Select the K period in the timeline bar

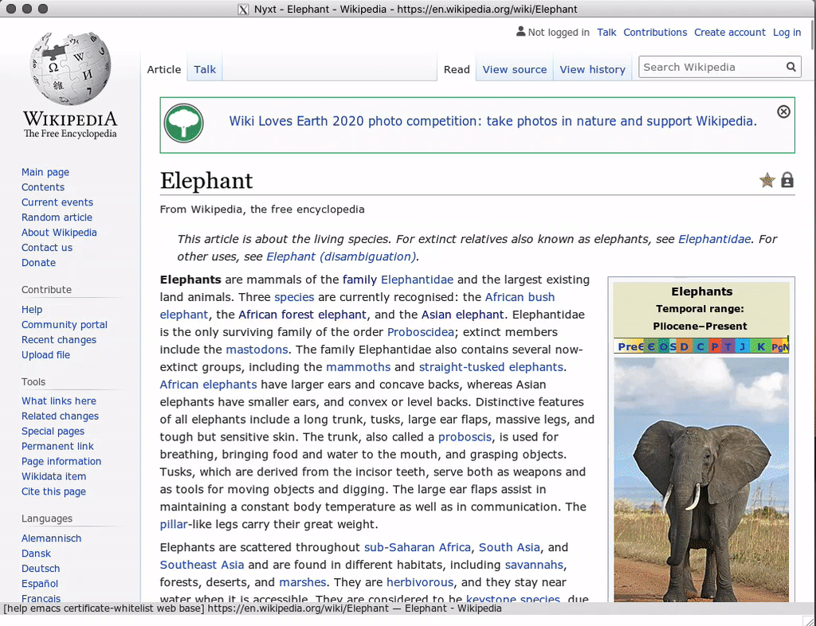(x=761, y=346)
